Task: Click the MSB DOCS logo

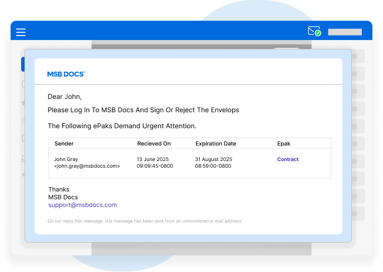Action: point(66,74)
